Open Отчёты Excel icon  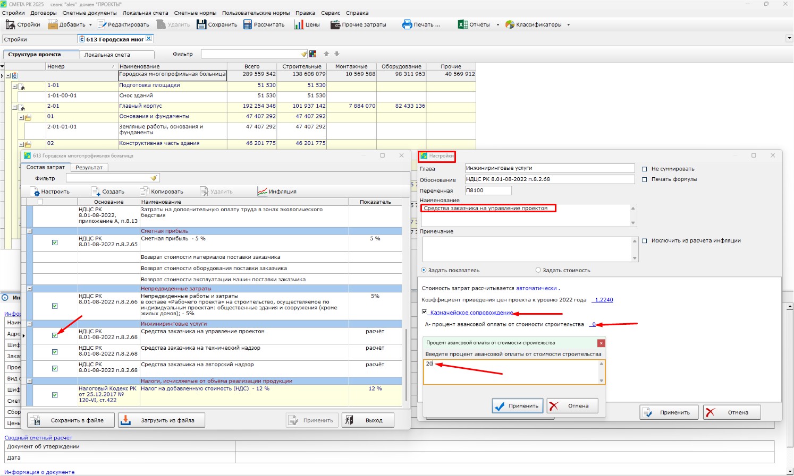[463, 24]
